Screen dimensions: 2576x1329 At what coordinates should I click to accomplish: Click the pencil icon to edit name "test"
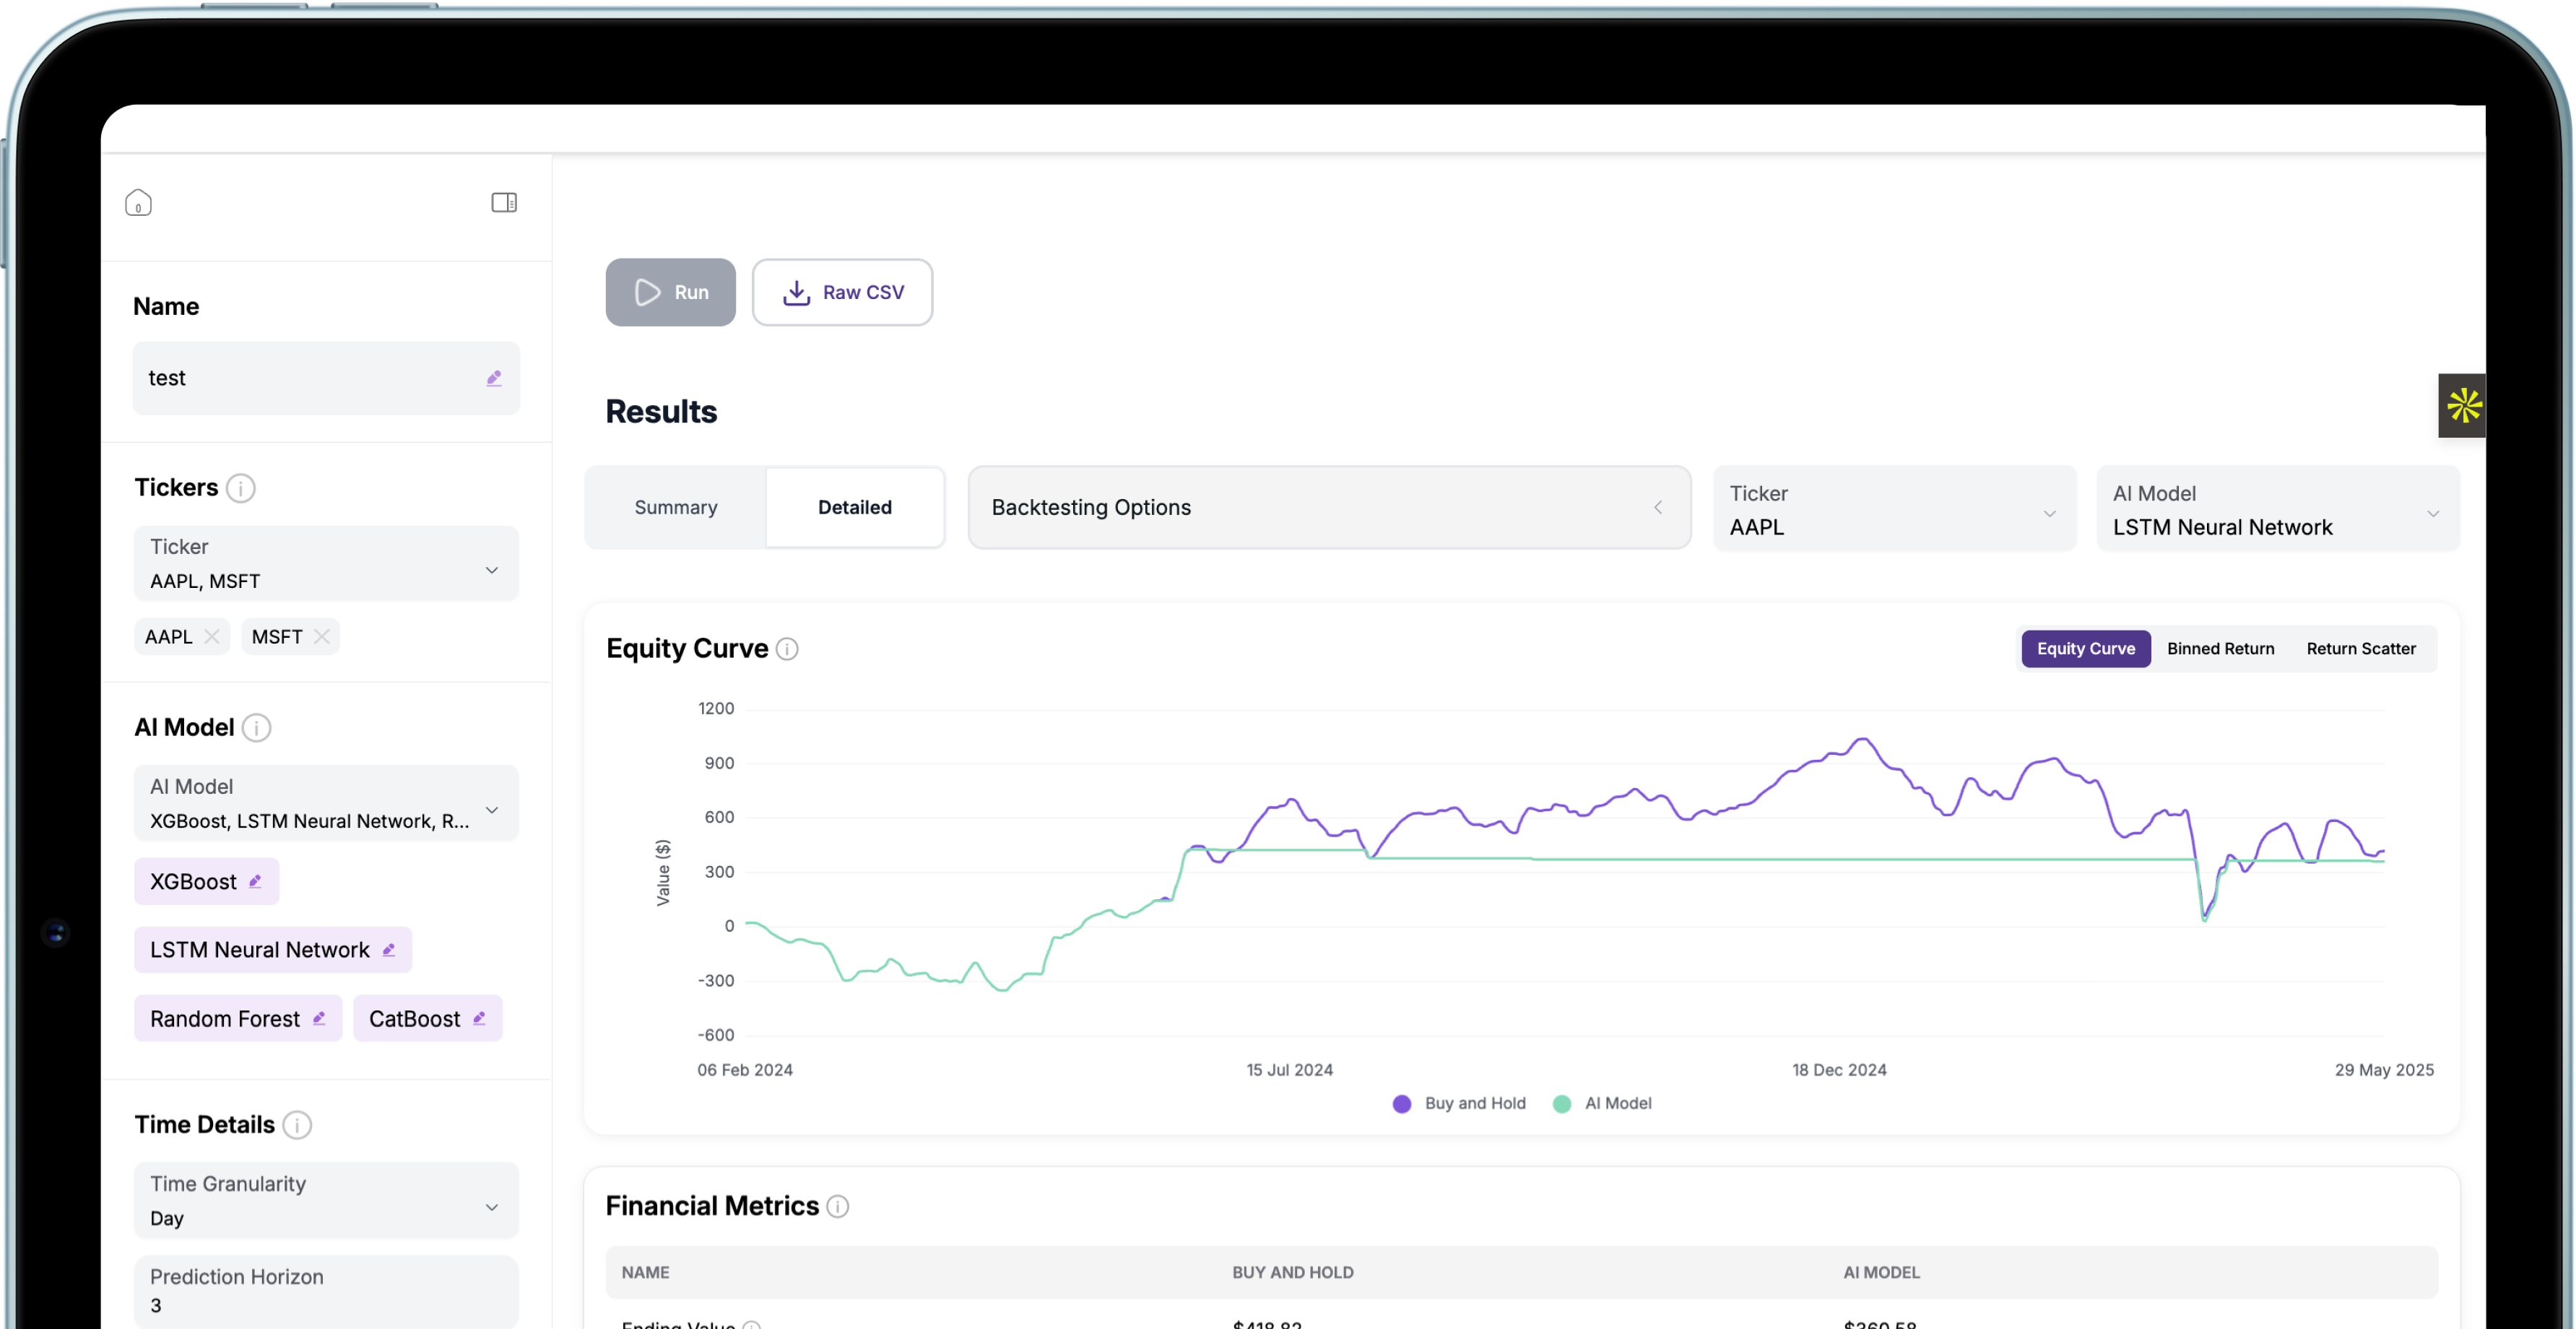pyautogui.click(x=494, y=378)
